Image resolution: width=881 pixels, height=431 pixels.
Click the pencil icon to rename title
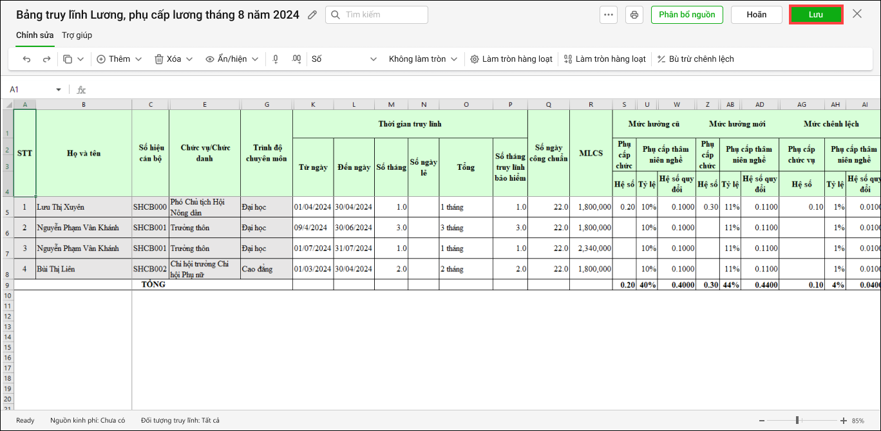tap(312, 15)
